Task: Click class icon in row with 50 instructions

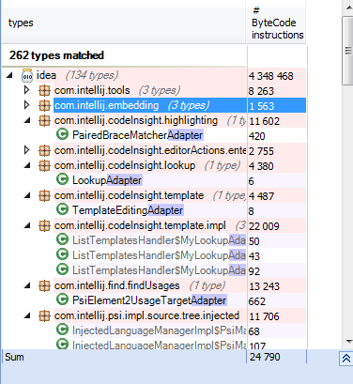Action: (x=62, y=239)
